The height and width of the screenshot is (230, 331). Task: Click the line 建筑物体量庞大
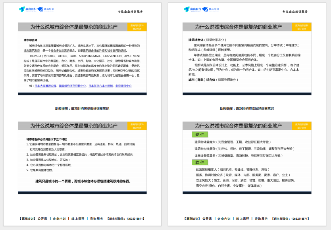[x=233, y=142]
